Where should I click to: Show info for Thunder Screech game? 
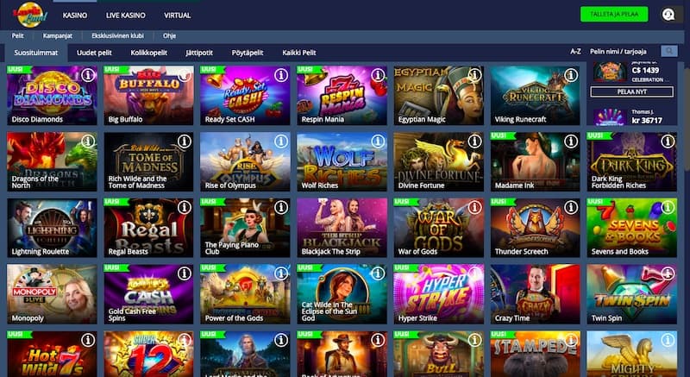(x=571, y=207)
